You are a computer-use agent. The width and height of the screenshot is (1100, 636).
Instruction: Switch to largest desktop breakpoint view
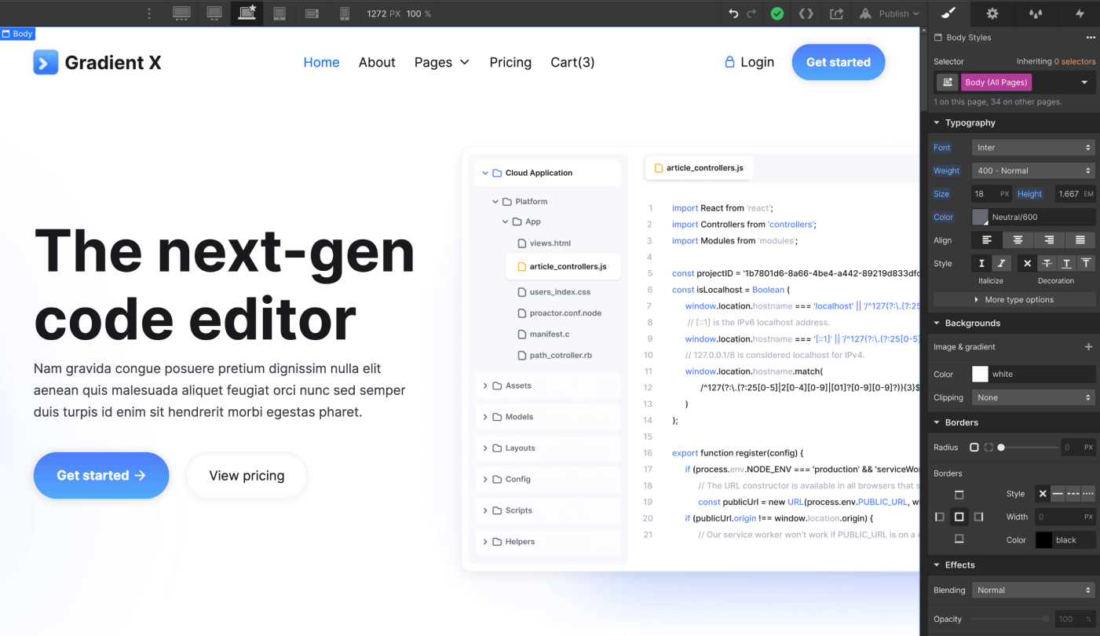(181, 13)
